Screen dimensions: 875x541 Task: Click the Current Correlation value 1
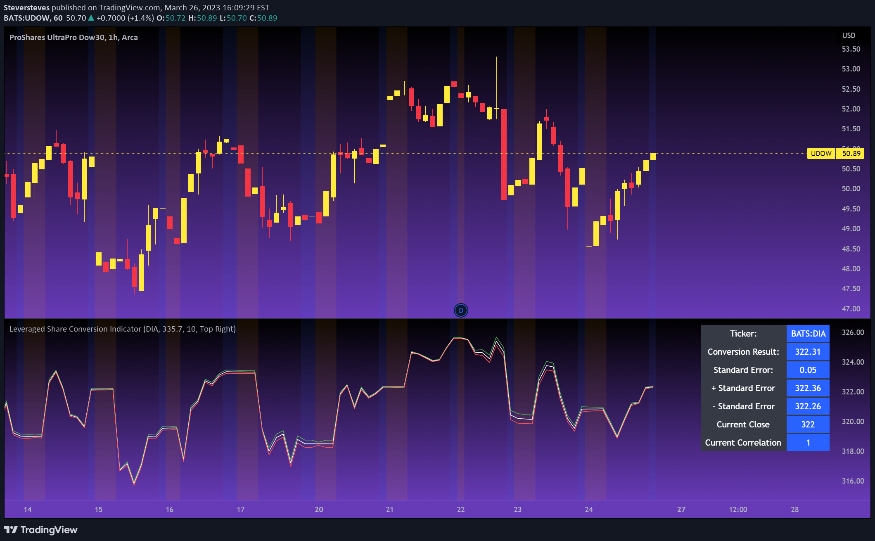pos(808,443)
